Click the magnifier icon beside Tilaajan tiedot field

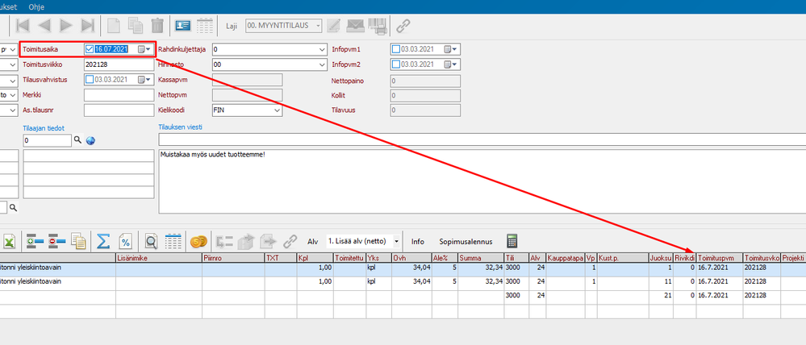(77, 141)
